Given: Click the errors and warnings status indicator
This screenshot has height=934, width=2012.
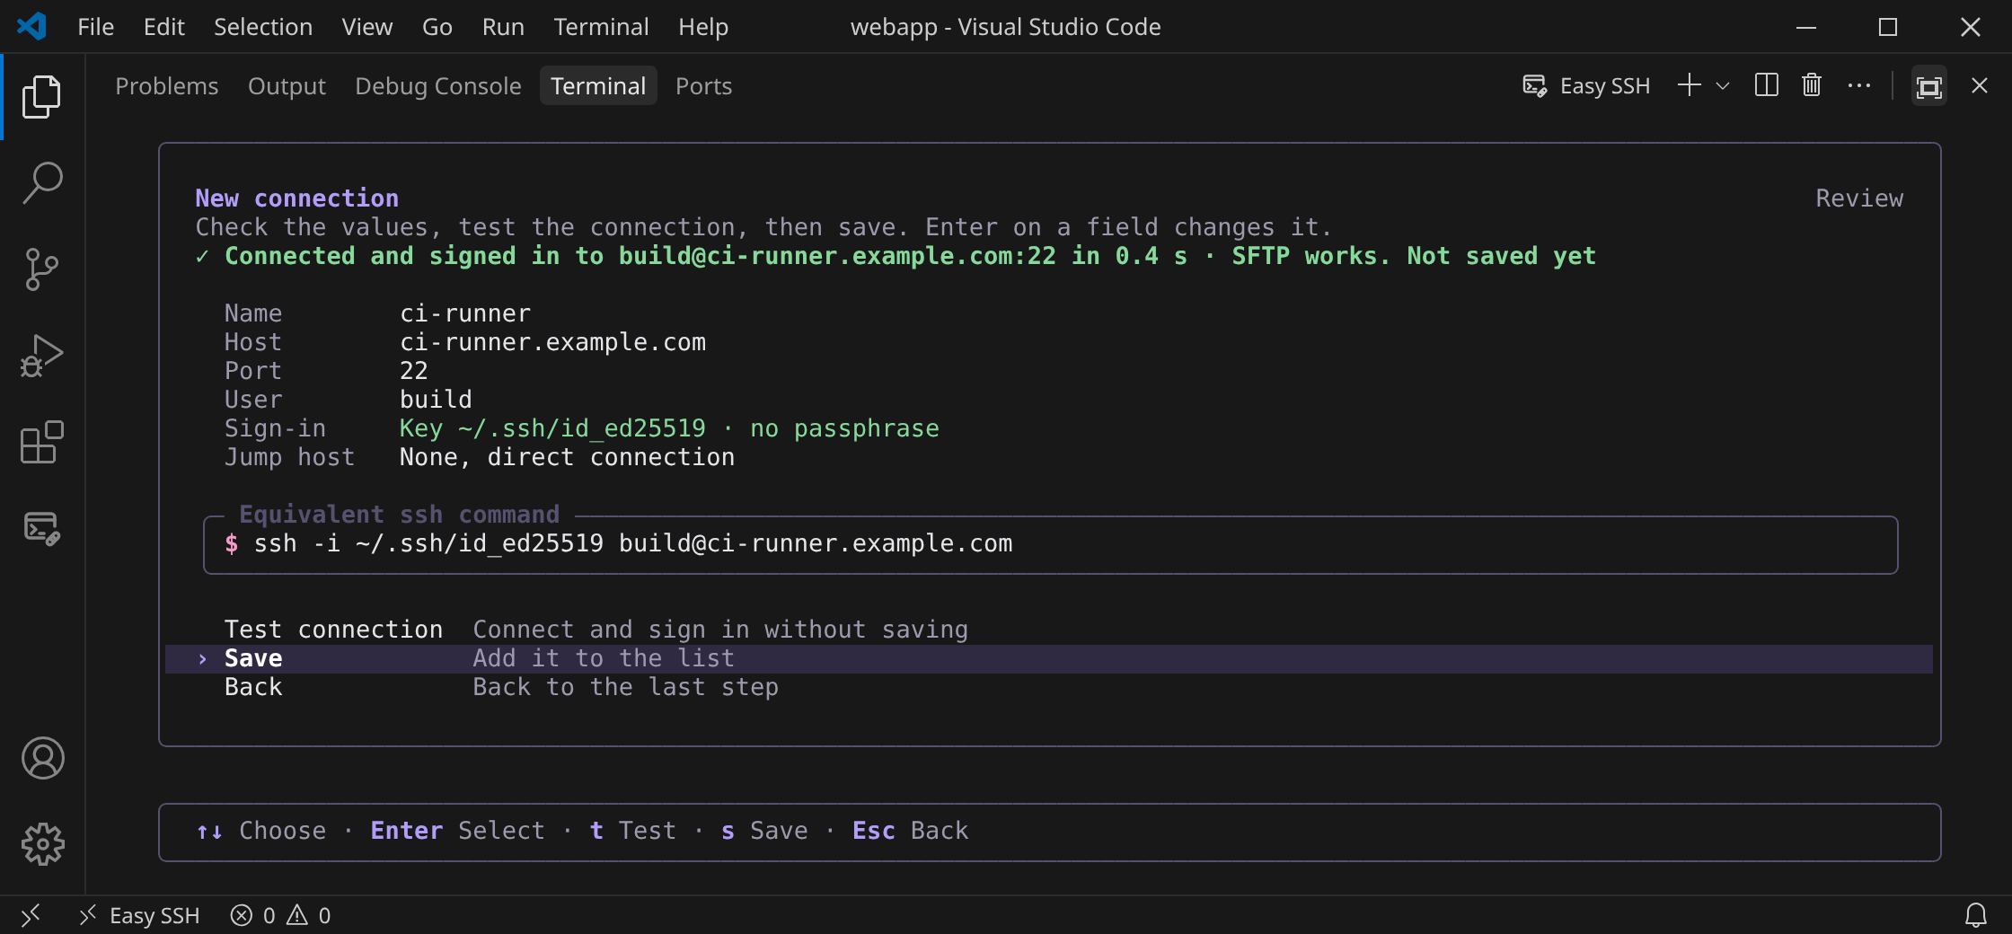Looking at the screenshot, I should pyautogui.click(x=281, y=915).
